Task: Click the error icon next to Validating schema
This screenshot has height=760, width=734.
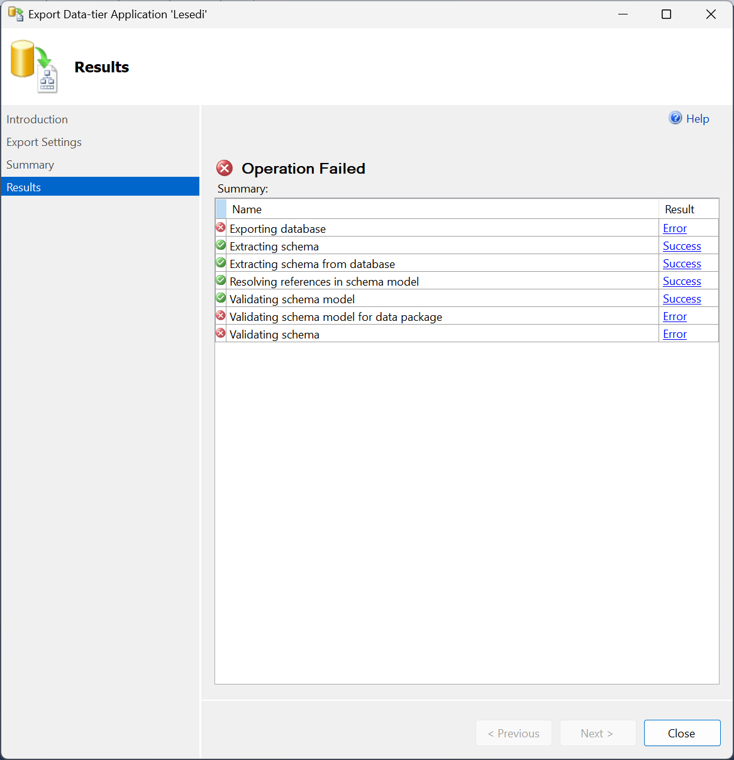Action: click(220, 333)
